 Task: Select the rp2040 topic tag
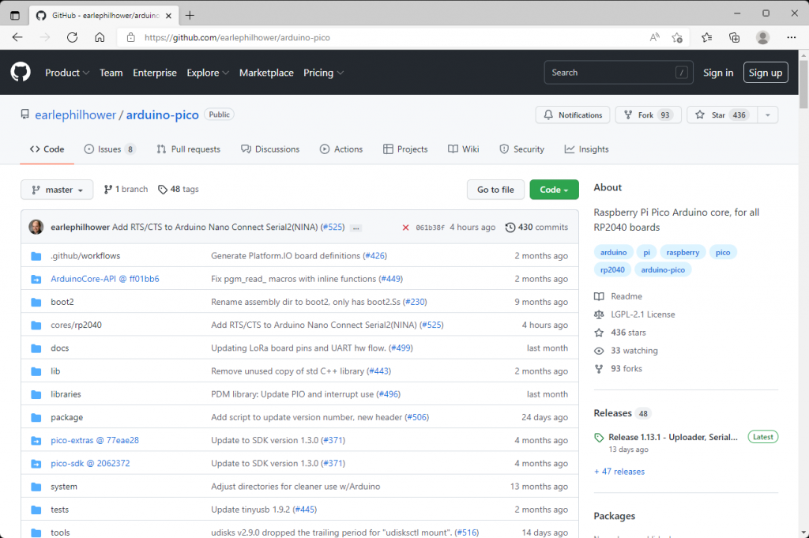(612, 269)
